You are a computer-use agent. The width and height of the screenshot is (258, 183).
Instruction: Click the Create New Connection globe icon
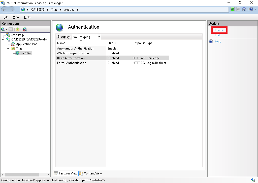click(x=3, y=29)
